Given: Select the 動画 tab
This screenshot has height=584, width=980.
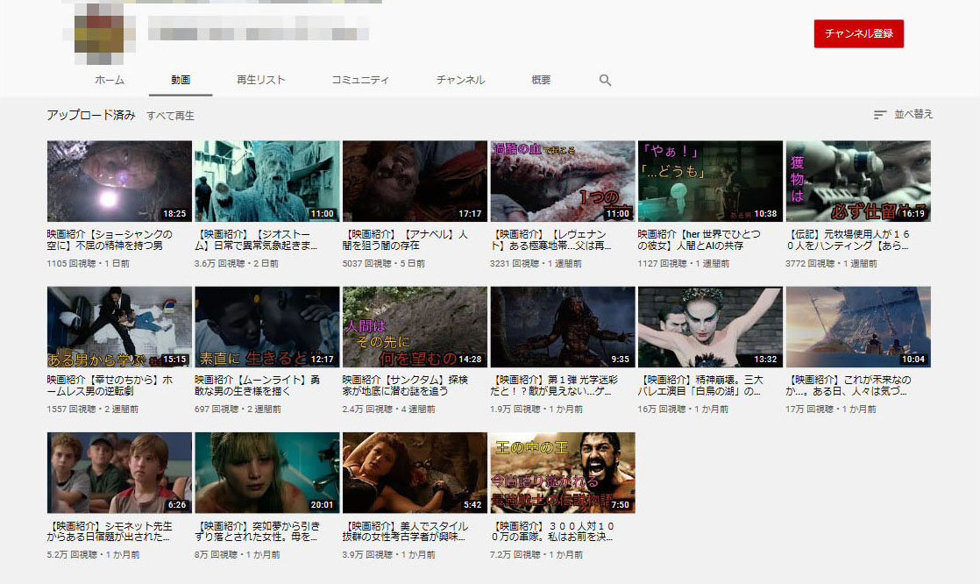Looking at the screenshot, I should [x=181, y=80].
